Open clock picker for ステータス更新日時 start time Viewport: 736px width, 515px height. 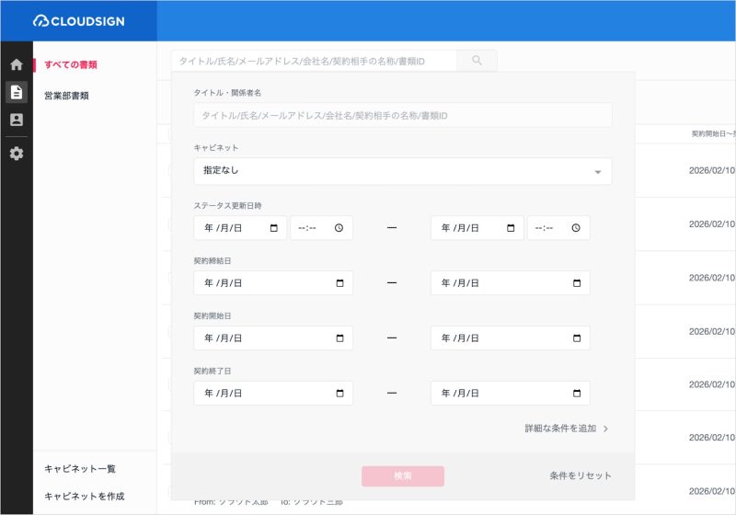coord(339,228)
